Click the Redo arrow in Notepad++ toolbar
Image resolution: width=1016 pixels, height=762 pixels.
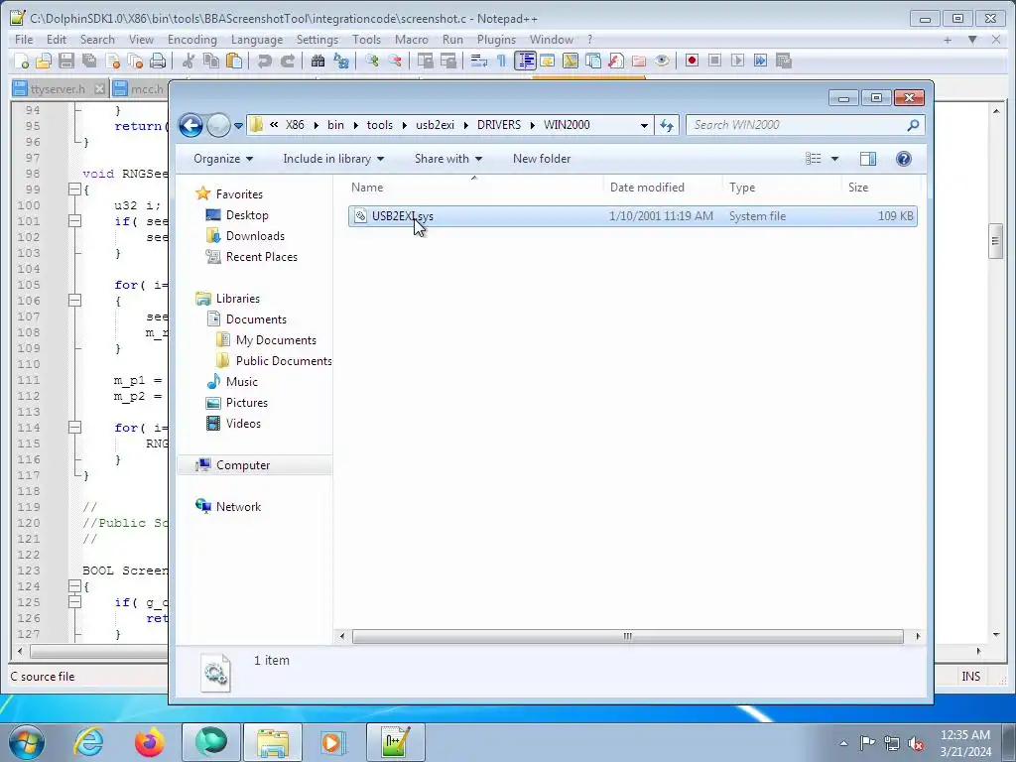pyautogui.click(x=287, y=61)
